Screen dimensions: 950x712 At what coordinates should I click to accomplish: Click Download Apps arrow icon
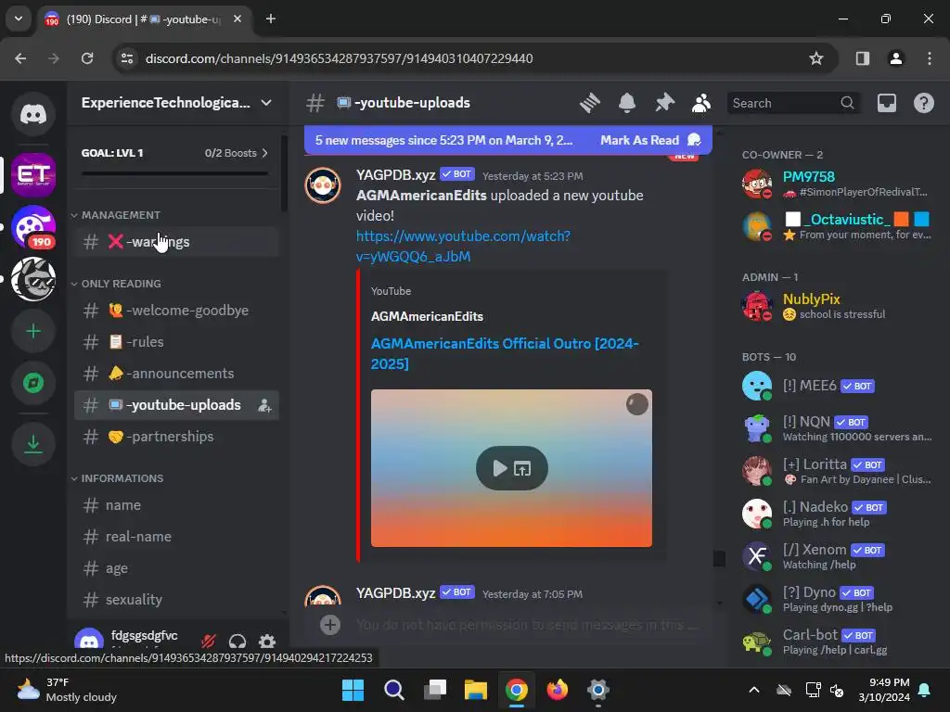point(33,444)
